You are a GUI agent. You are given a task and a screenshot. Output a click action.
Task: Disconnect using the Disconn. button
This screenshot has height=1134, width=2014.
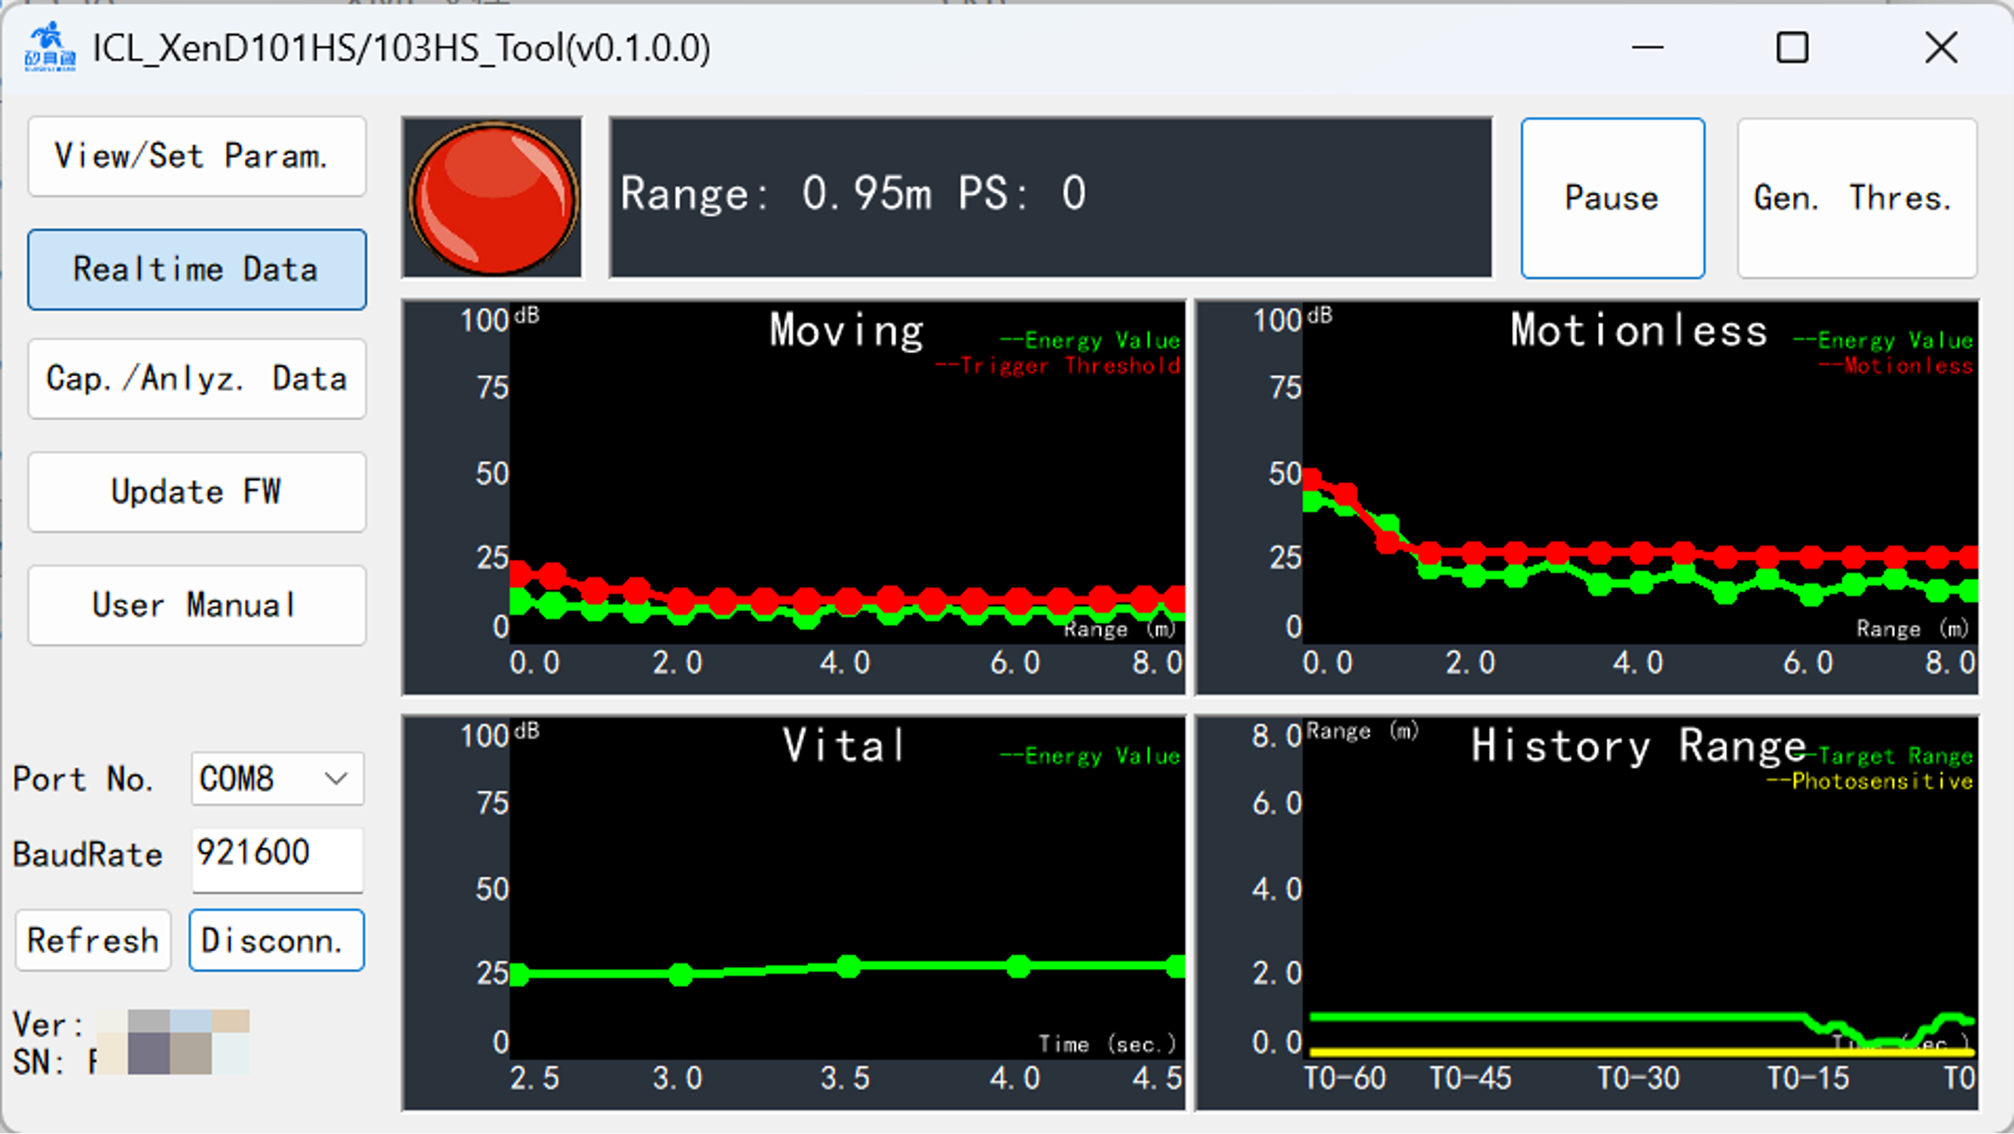tap(276, 940)
